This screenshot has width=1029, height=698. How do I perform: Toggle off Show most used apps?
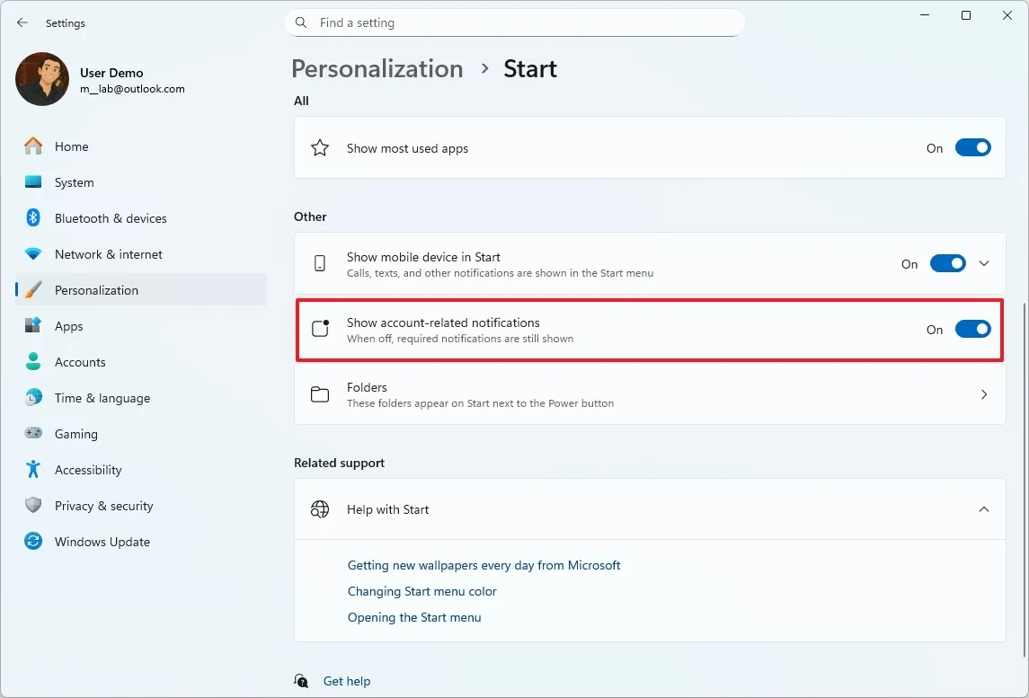click(973, 147)
